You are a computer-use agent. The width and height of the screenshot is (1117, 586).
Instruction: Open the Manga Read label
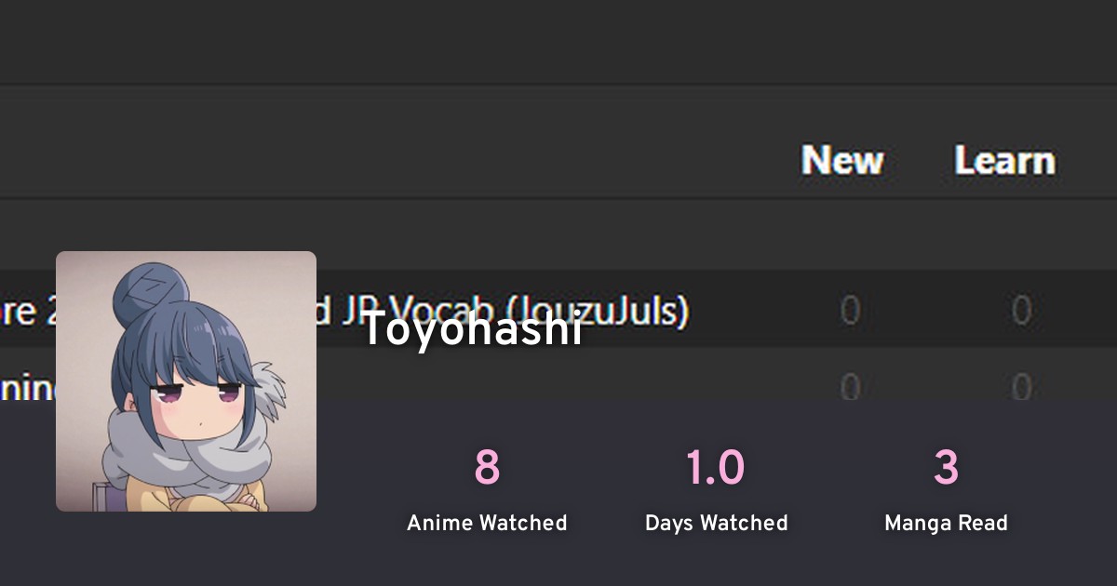coord(946,524)
